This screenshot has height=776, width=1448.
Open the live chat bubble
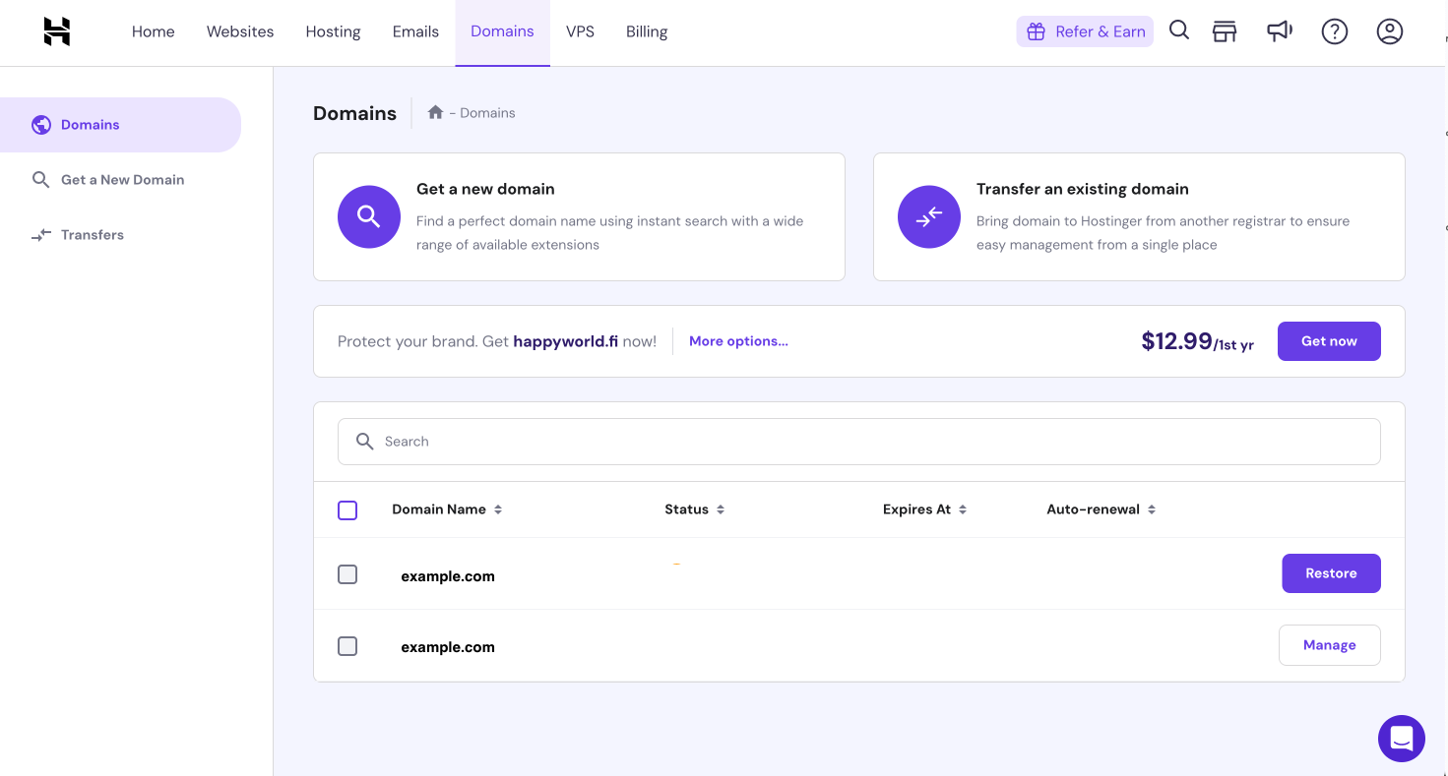(1401, 738)
